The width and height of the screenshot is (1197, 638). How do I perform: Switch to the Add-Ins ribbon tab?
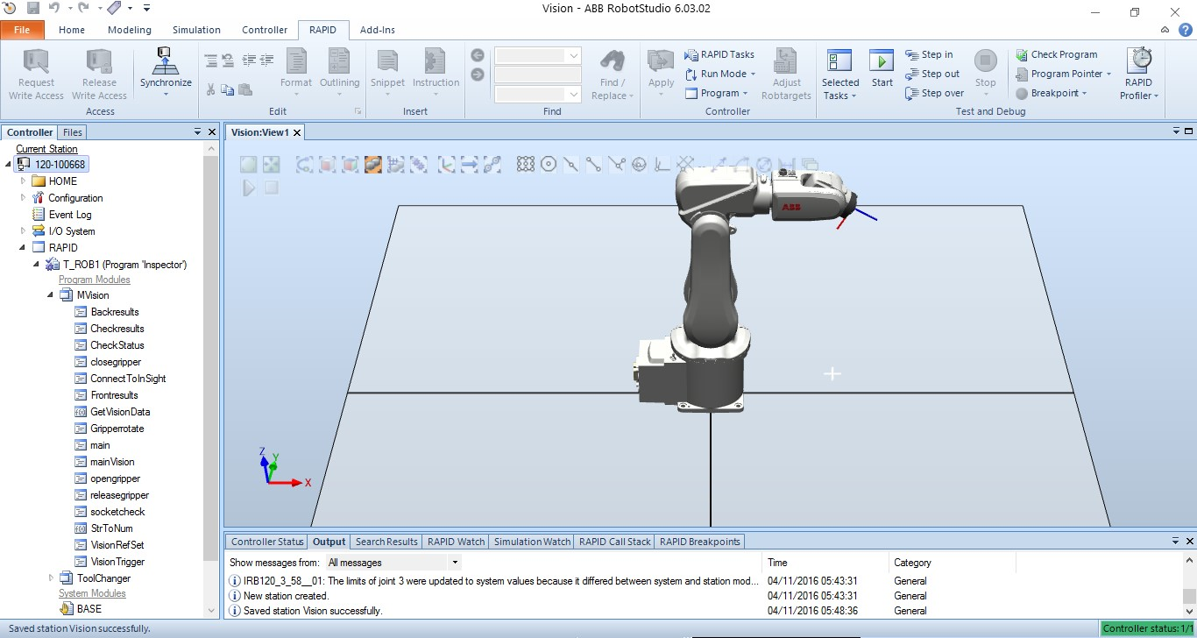pyautogui.click(x=378, y=30)
